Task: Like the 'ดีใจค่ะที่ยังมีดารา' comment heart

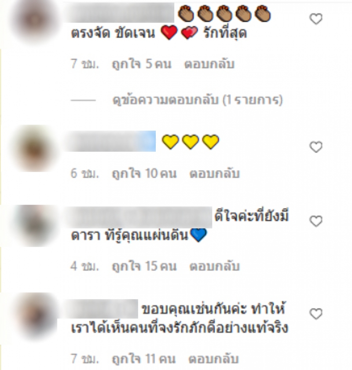Action: click(316, 221)
